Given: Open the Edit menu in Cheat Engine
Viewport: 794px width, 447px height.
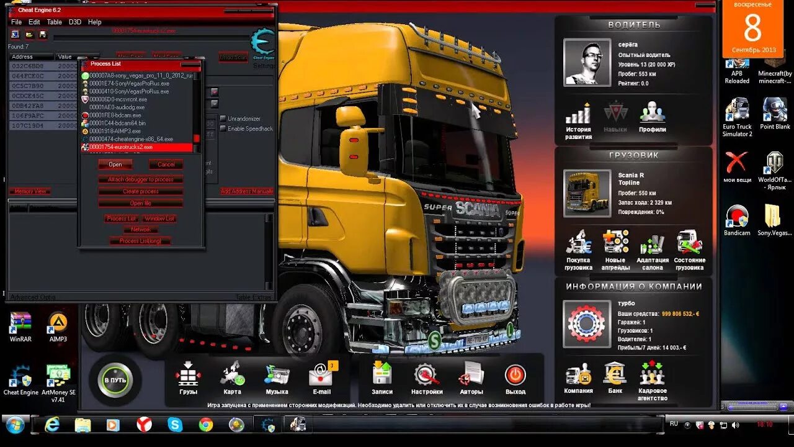Looking at the screenshot, I should click(x=34, y=22).
